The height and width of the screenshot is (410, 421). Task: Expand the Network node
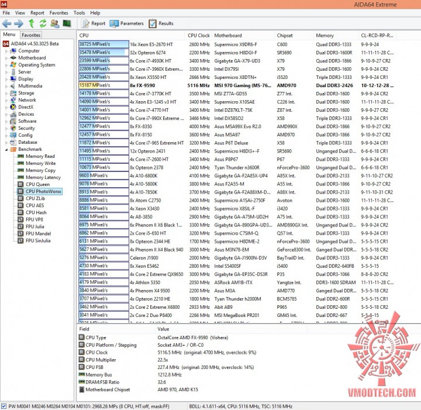pyautogui.click(x=6, y=100)
